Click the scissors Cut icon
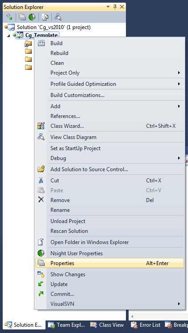This screenshot has width=188, height=333. point(41,181)
